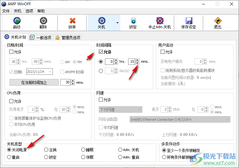Image resolution: width=239 pixels, height=168 pixels.
Task: Select secs. radio in CPU负荷 group
Action: 74,107
